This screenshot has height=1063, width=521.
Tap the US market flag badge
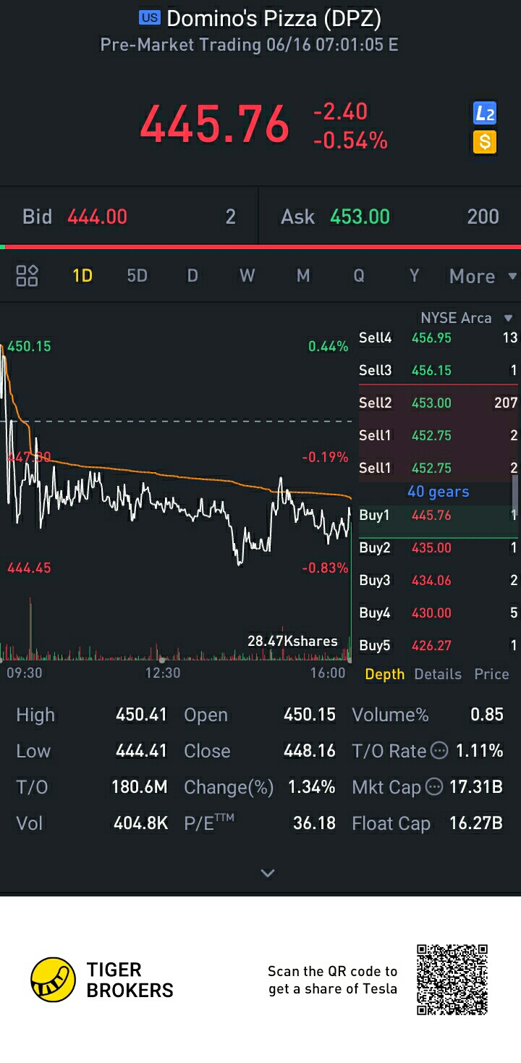tap(150, 17)
